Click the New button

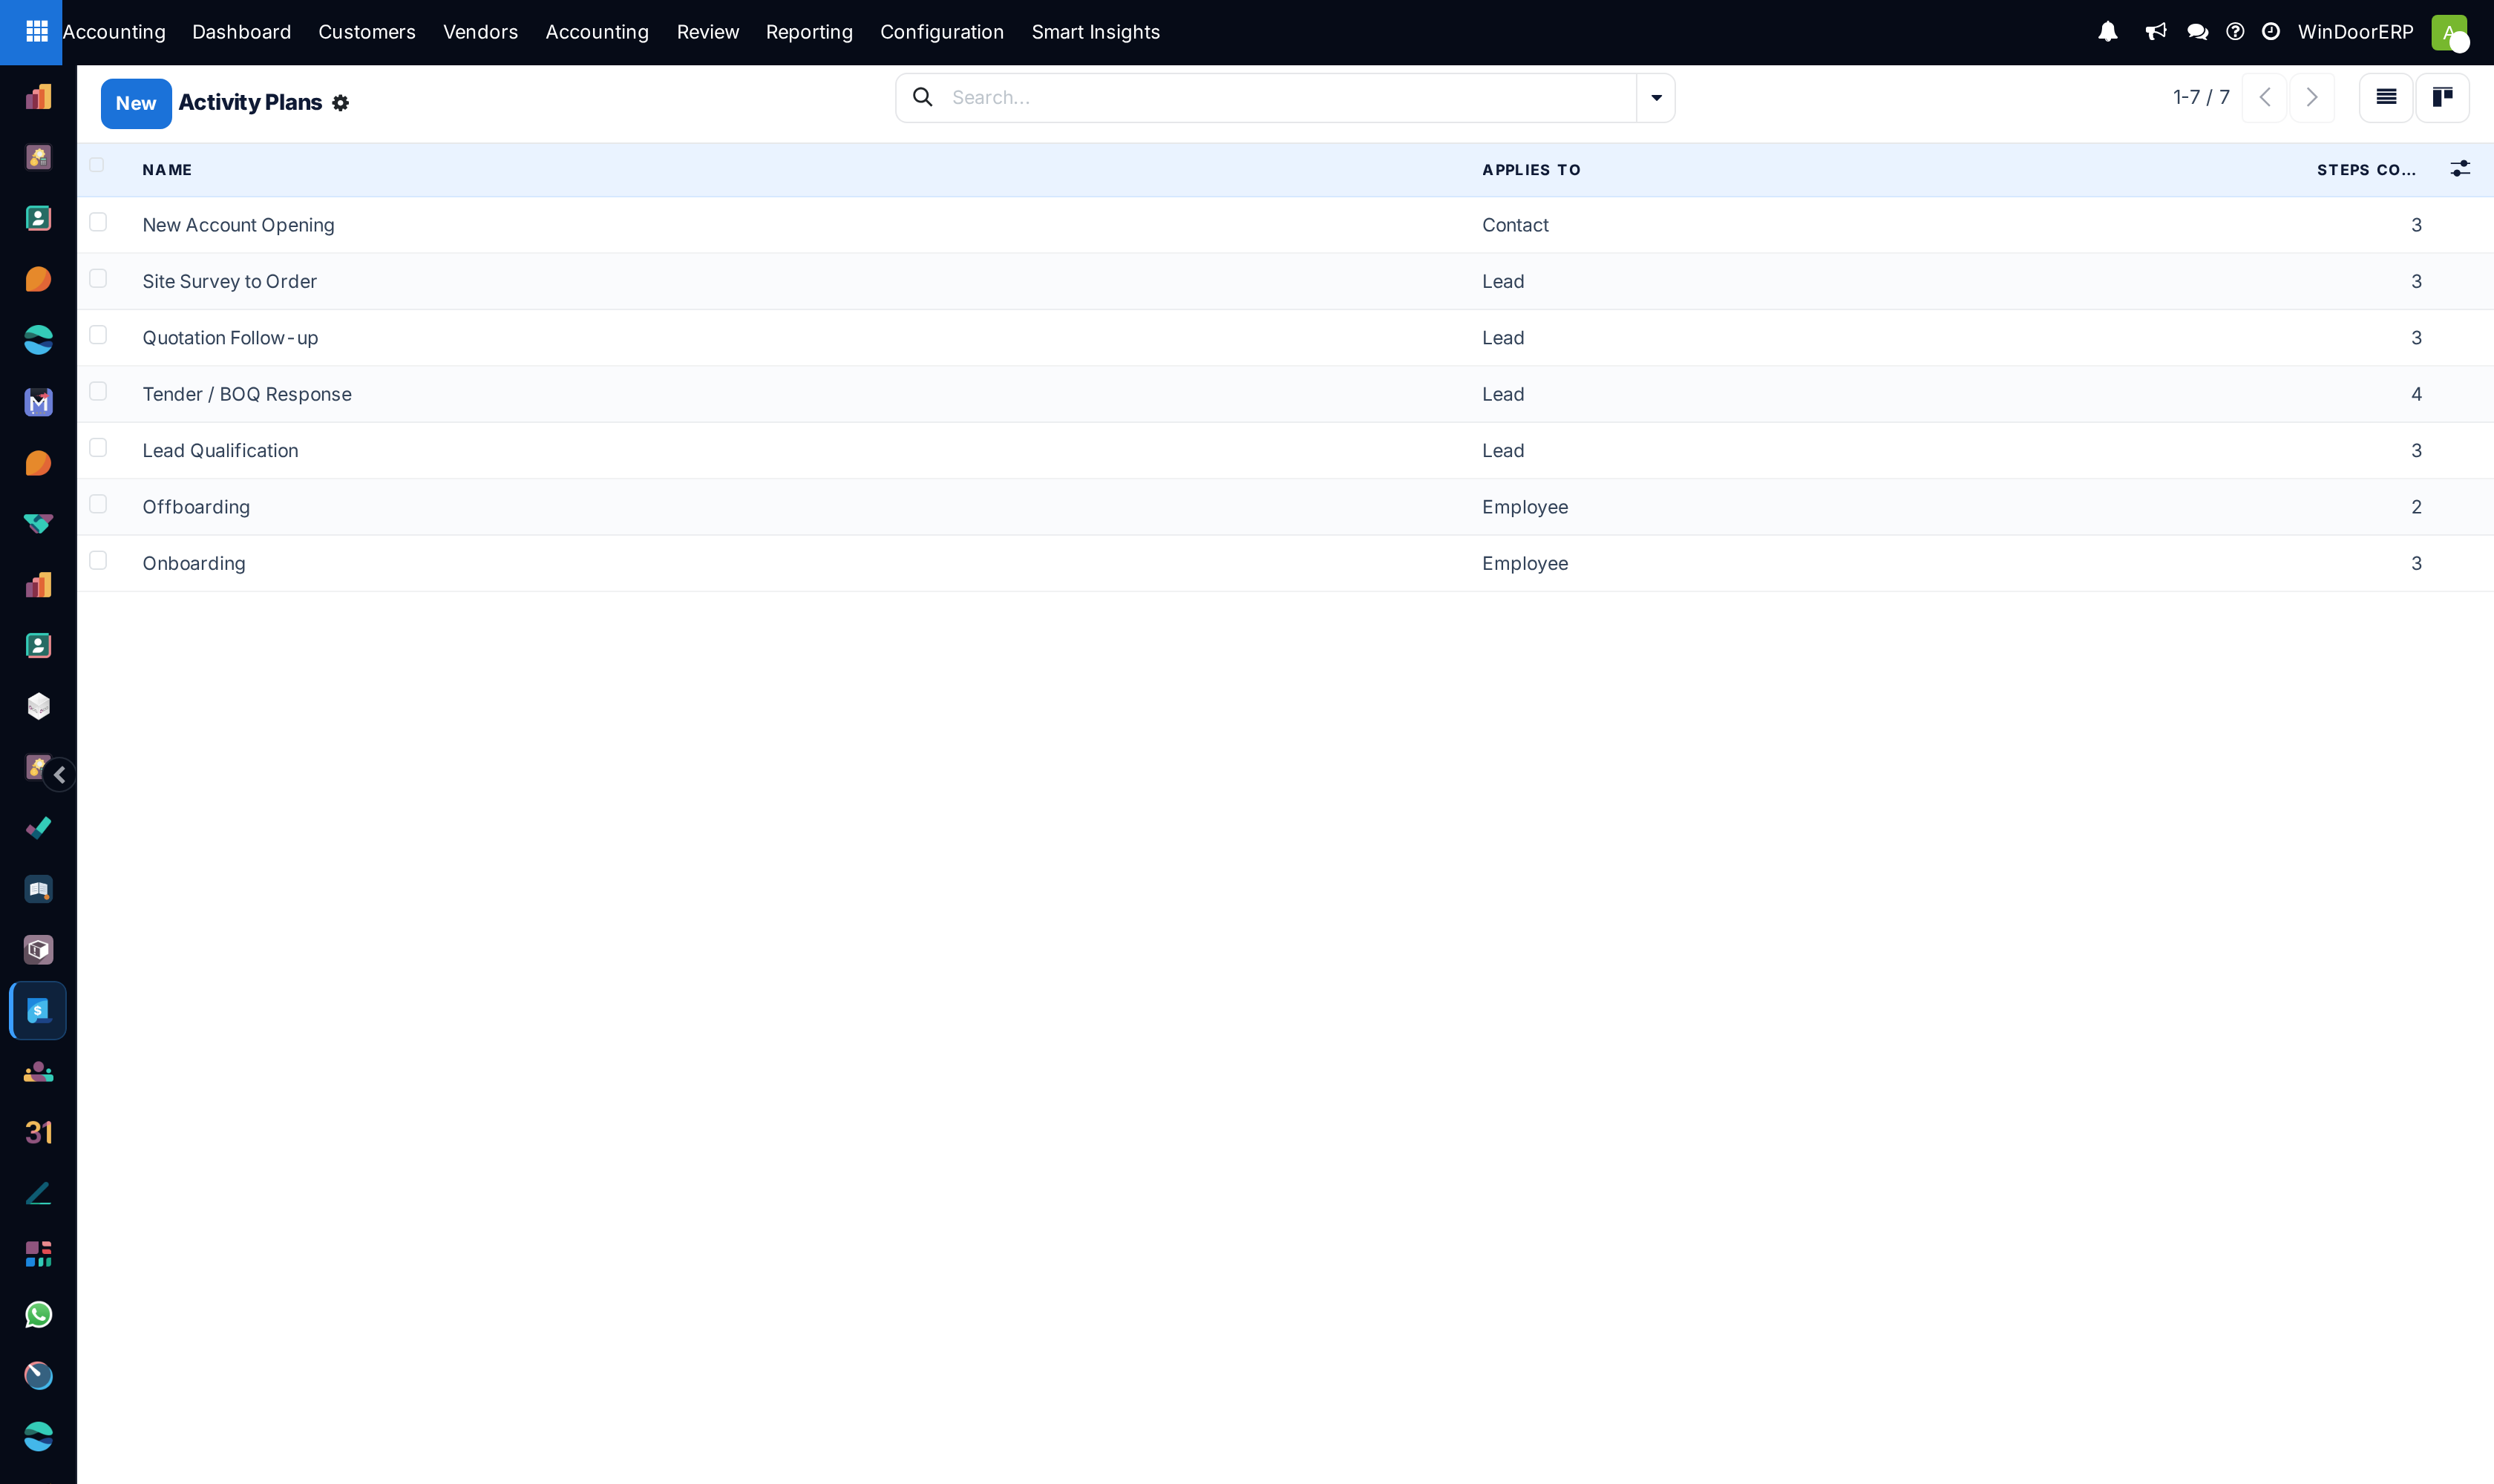136,103
